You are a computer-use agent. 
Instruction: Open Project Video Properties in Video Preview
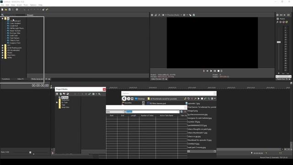[152, 15]
